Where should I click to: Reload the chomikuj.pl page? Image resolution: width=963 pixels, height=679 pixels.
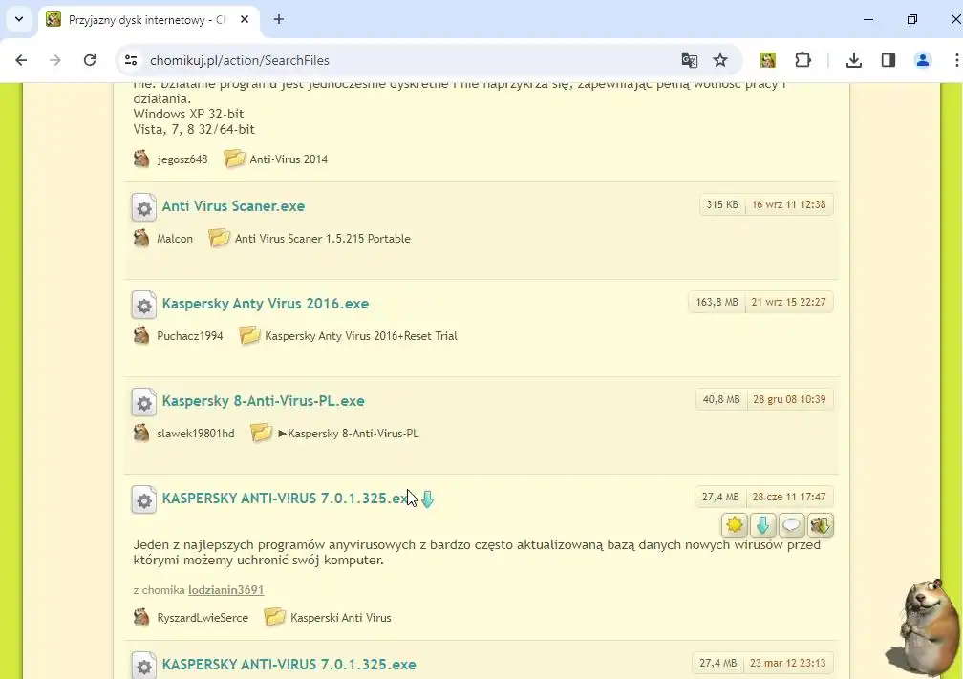tap(90, 60)
